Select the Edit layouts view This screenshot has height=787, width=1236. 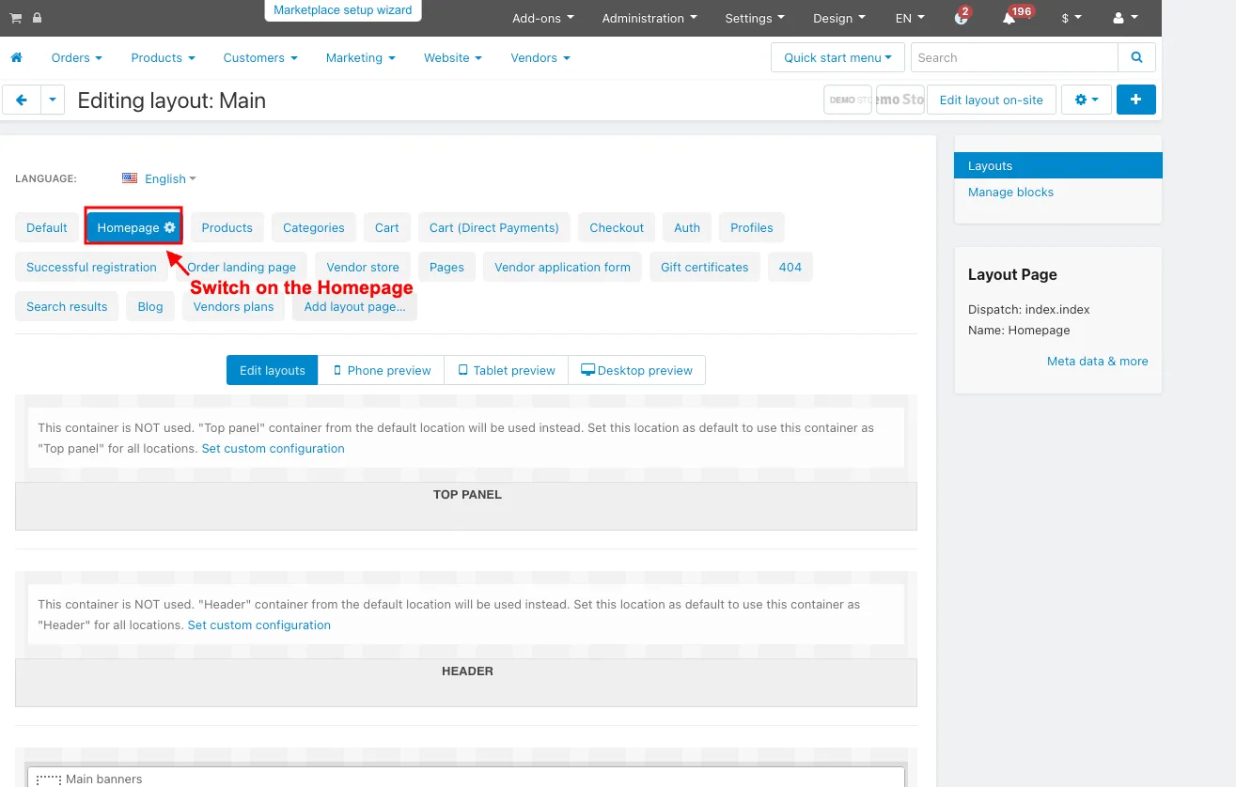(x=273, y=370)
